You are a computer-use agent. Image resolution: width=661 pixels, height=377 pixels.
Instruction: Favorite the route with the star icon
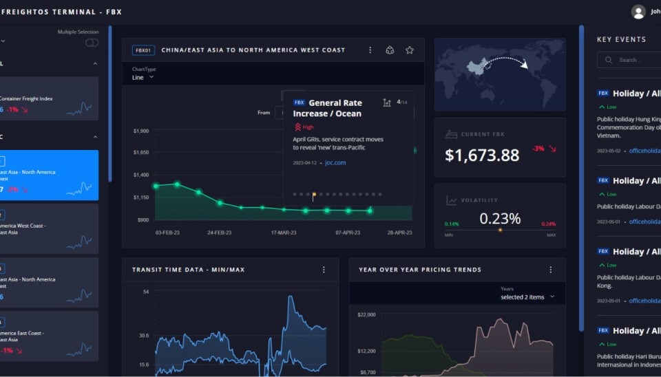pyautogui.click(x=410, y=50)
